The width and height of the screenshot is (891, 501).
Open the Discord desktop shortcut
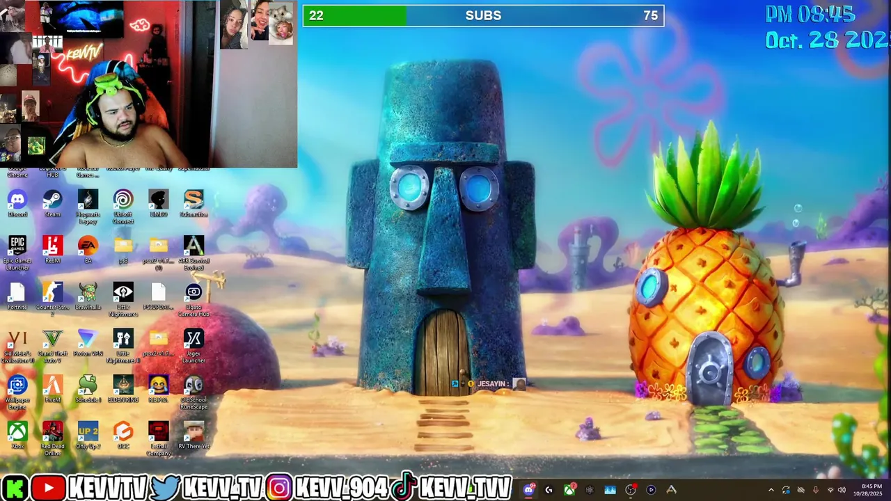(x=17, y=203)
